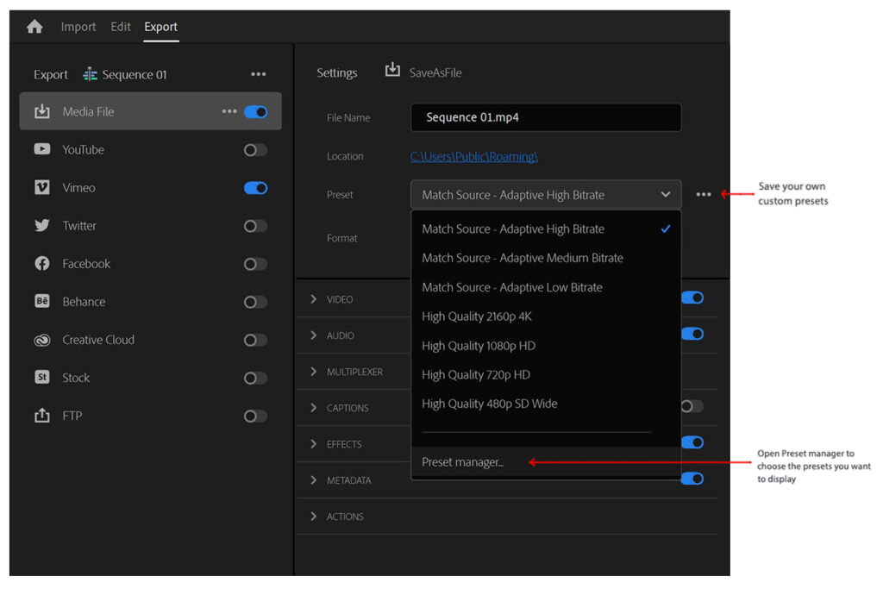Choose Match Source - Adaptive High Bitrate option

coord(546,229)
